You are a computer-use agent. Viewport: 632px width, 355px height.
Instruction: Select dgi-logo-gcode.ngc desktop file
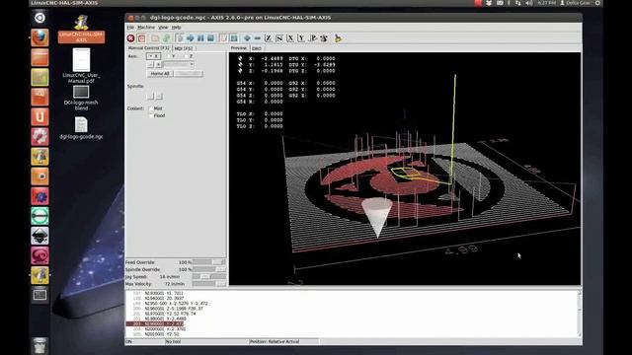(x=81, y=128)
